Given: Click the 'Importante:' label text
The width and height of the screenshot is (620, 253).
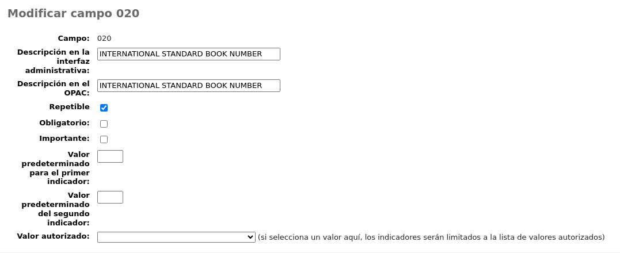Looking at the screenshot, I should tap(64, 139).
